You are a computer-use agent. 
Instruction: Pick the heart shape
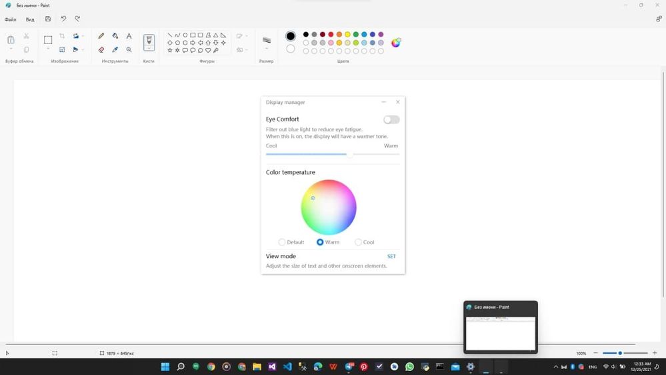[x=208, y=50]
